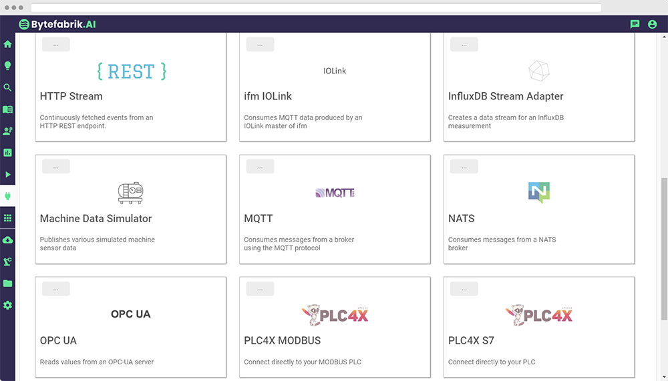Open the search (magnifier) sidebar icon
Image resolution: width=668 pixels, height=381 pixels.
tap(8, 87)
